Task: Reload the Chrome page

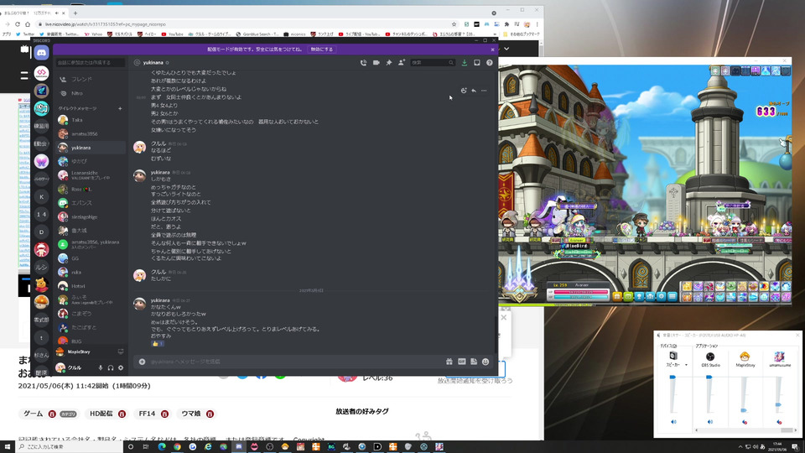Action: click(18, 24)
